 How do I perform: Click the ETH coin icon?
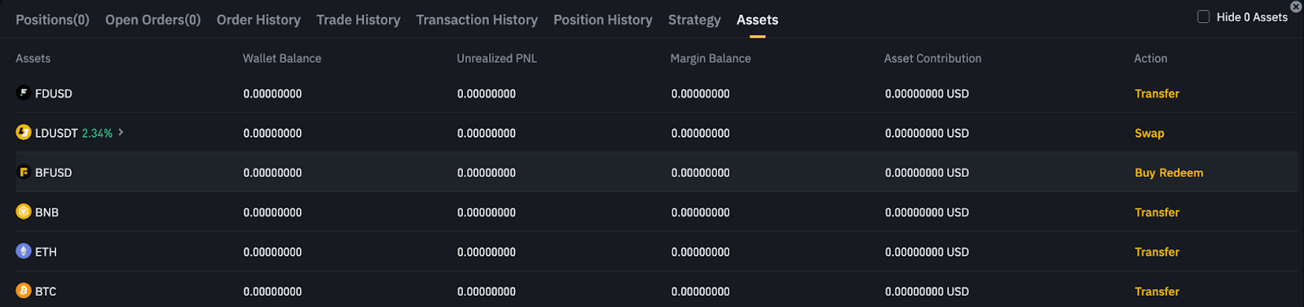24,251
